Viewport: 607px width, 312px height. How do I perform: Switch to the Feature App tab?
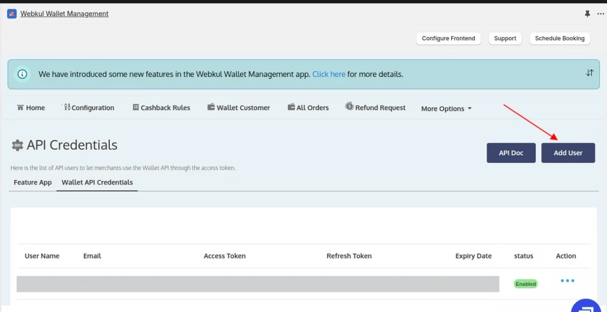(33, 183)
